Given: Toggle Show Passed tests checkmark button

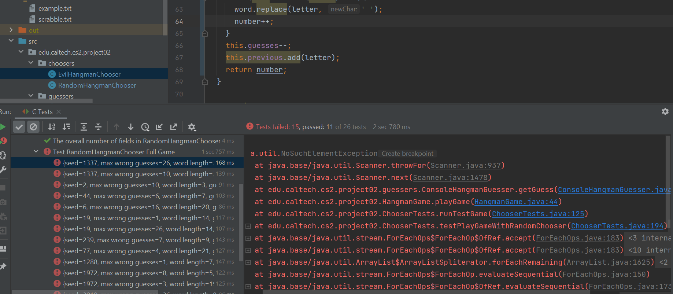Looking at the screenshot, I should pyautogui.click(x=19, y=127).
